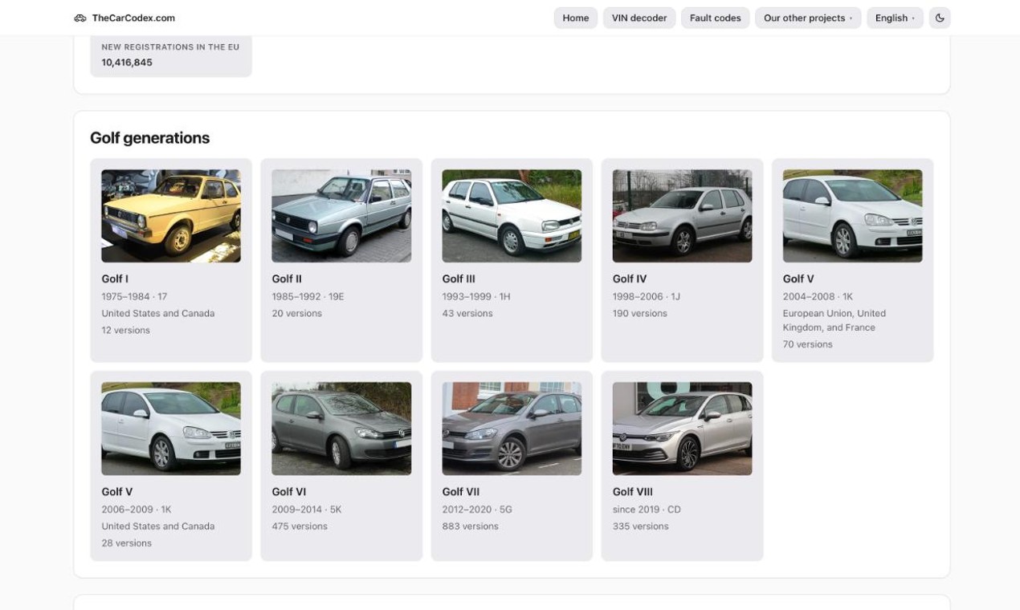Screen dimensions: 1020x610
Task: Click the 2004–2008 · 1K text
Action: 818,296
